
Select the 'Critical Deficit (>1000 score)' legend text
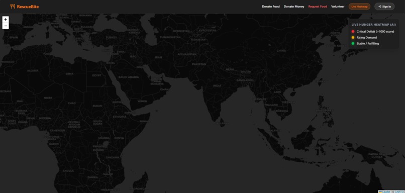pyautogui.click(x=375, y=32)
